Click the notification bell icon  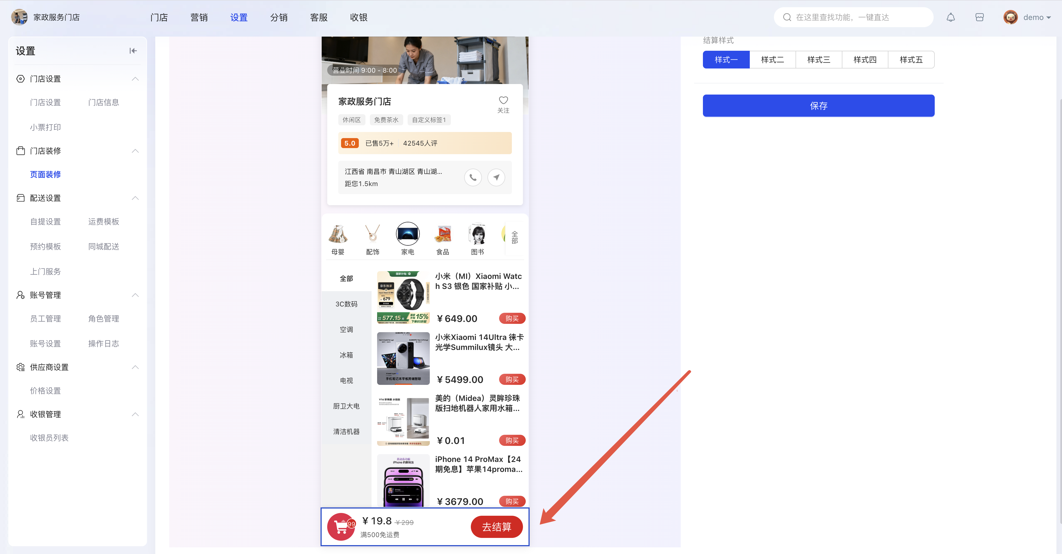[950, 17]
